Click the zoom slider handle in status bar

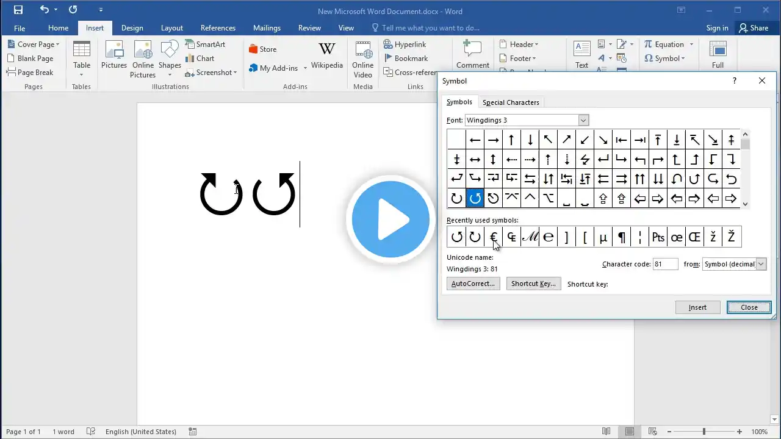(x=704, y=432)
